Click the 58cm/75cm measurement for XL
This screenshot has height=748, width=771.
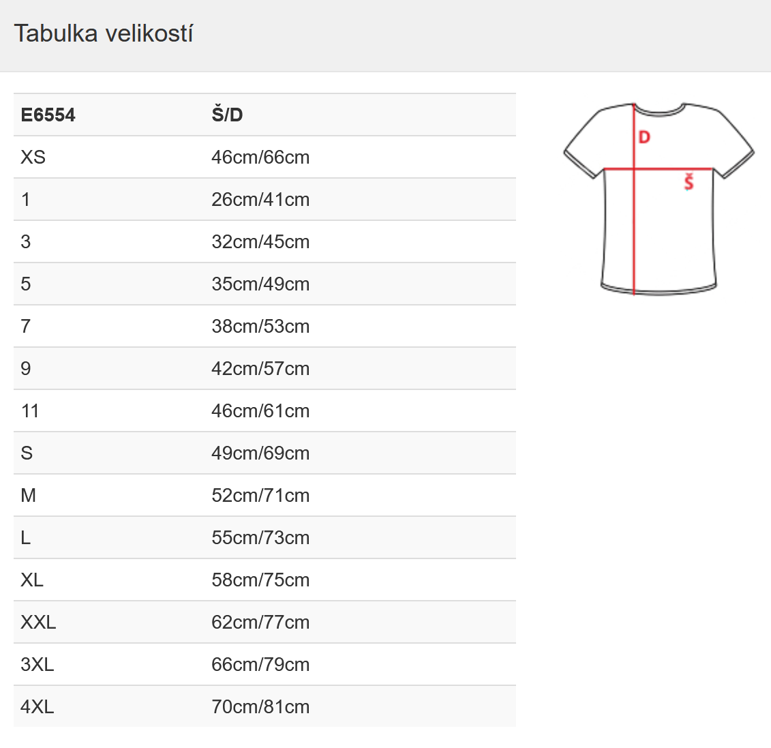[x=260, y=580]
